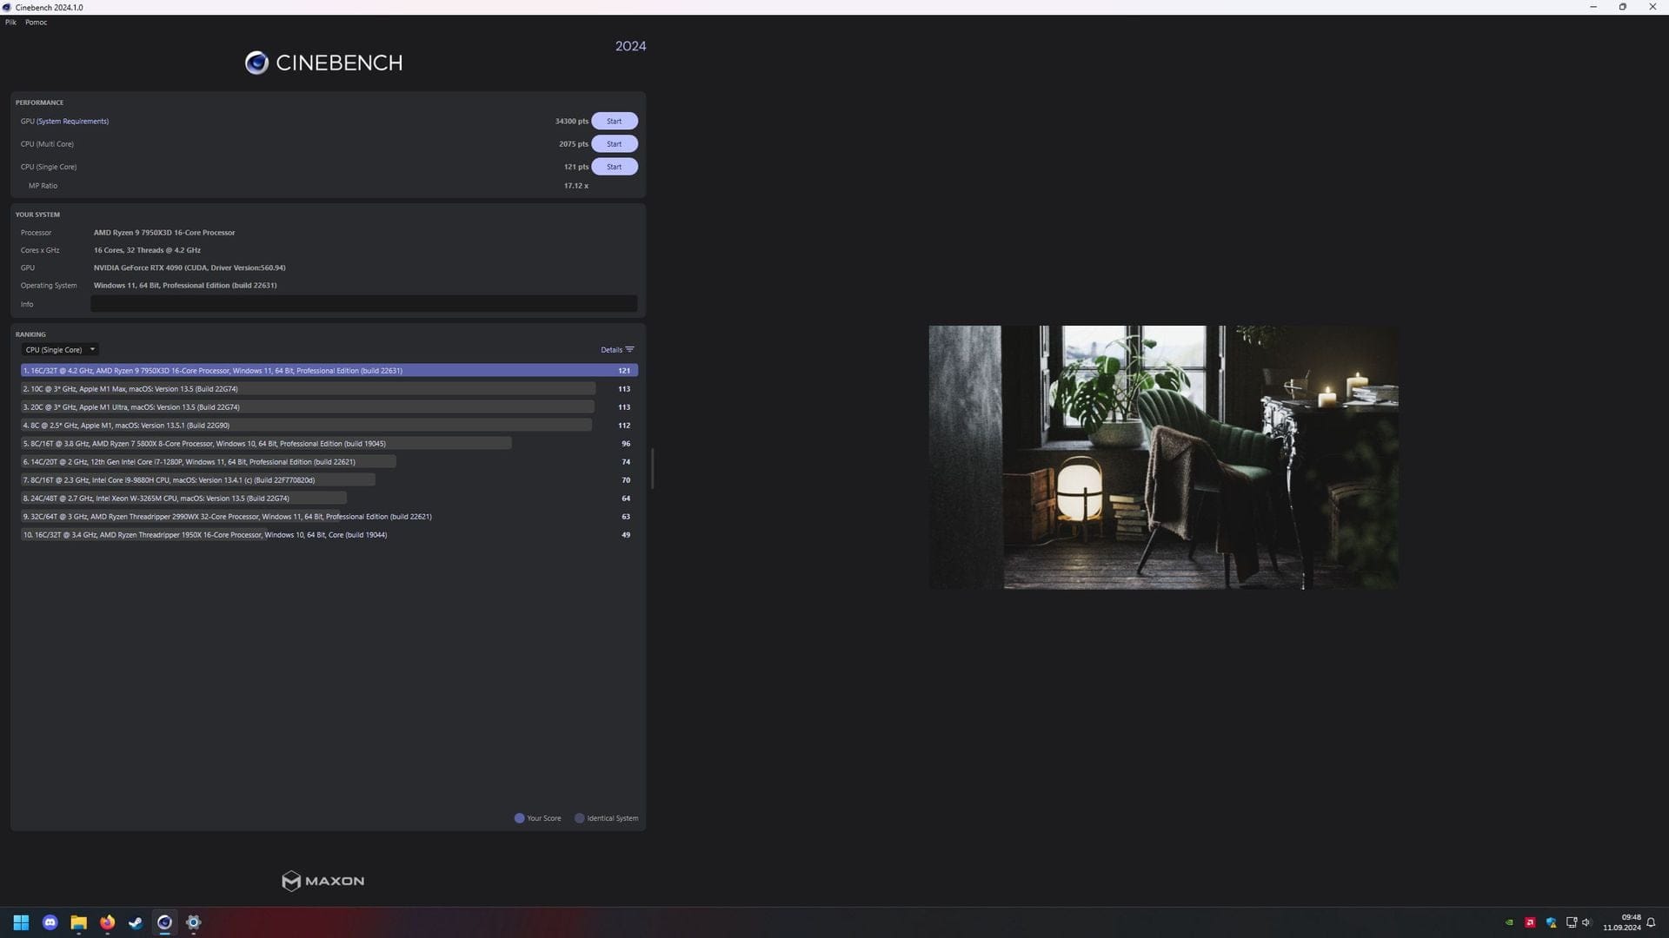Open Steam from the taskbar

pos(136,922)
